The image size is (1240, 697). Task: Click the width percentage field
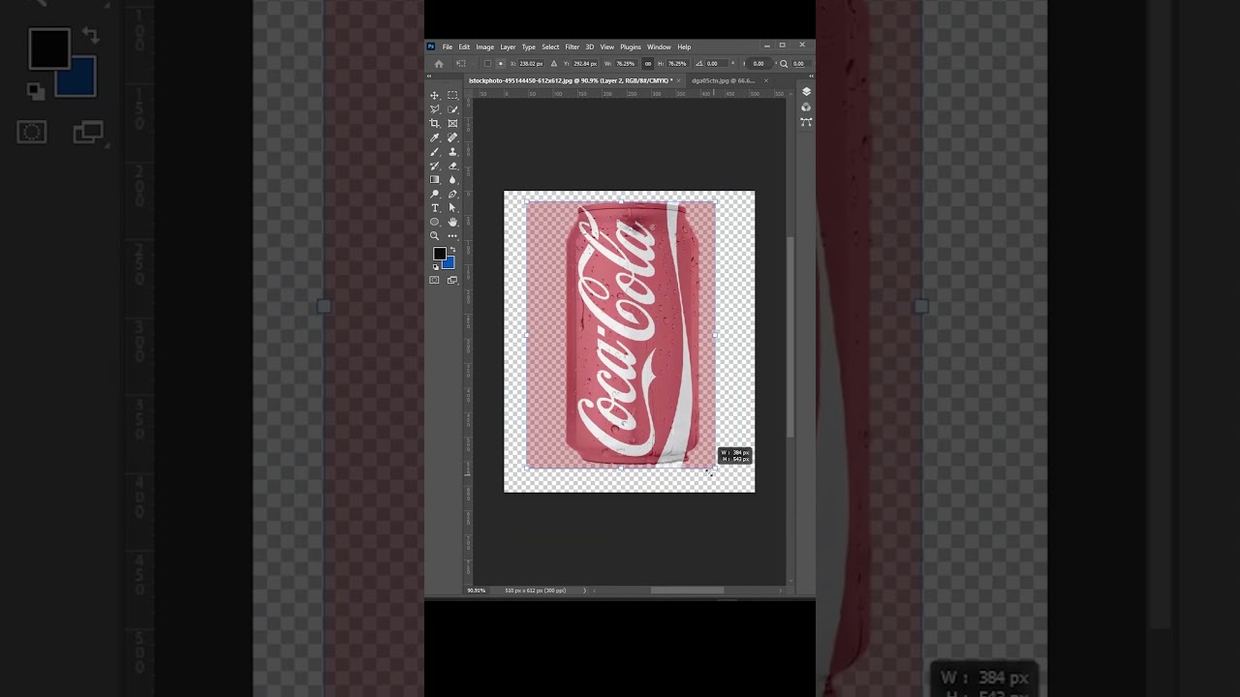tap(626, 64)
